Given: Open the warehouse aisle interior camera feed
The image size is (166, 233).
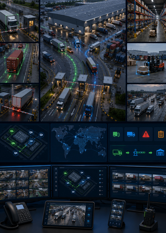Looking at the screenshot, I should click(147, 21).
